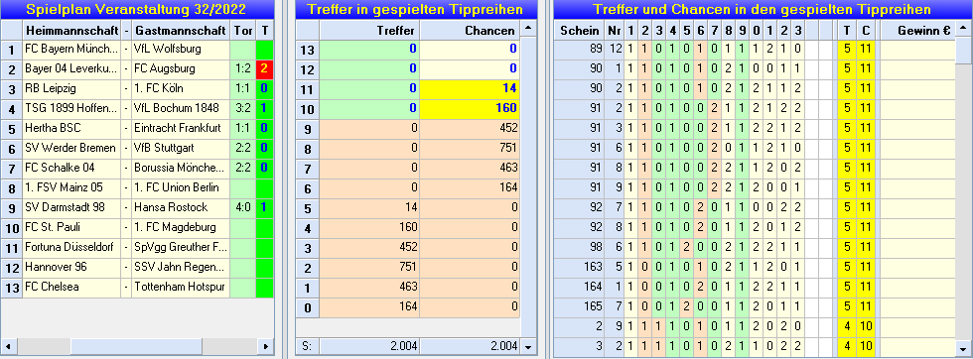The image size is (973, 359).
Task: Select row header 9 in Treffer table
Action: (x=307, y=128)
